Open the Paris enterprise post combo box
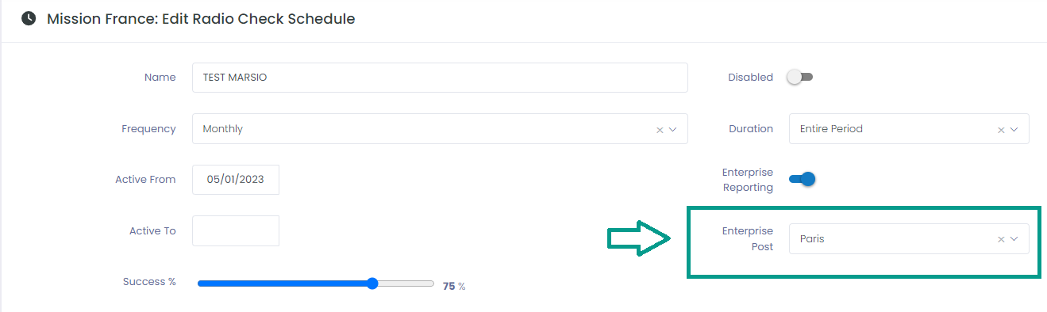 point(909,238)
